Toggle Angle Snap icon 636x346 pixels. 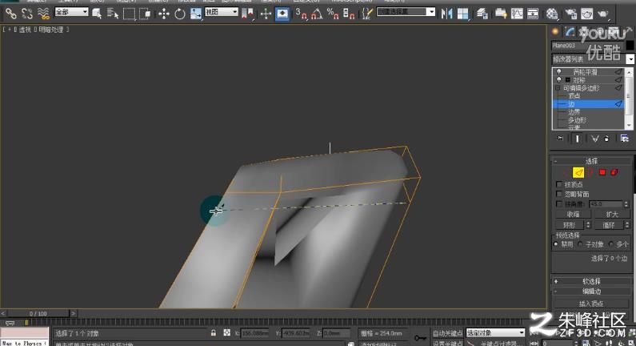317,14
